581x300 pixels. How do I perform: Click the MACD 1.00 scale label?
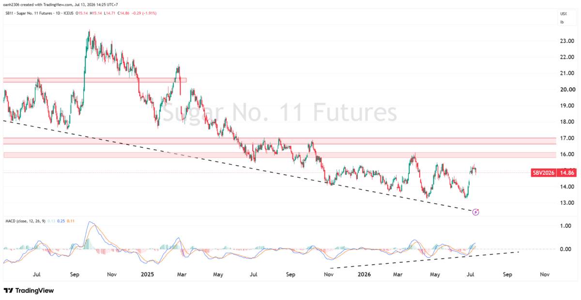click(x=566, y=226)
